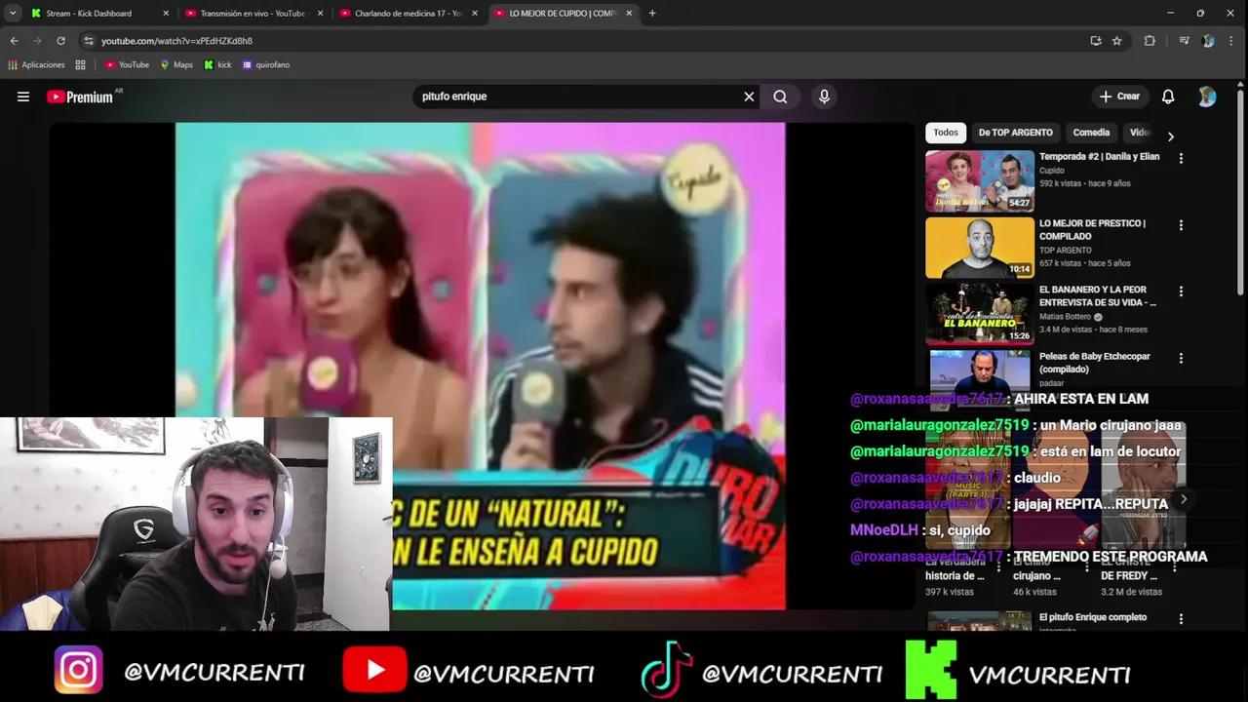Select the Comedia filter chip
This screenshot has height=702, width=1248.
coord(1091,133)
